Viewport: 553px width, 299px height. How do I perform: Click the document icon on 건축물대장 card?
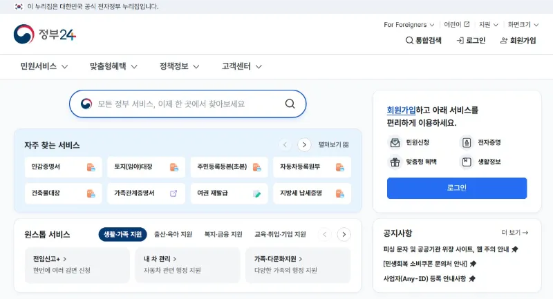91,193
